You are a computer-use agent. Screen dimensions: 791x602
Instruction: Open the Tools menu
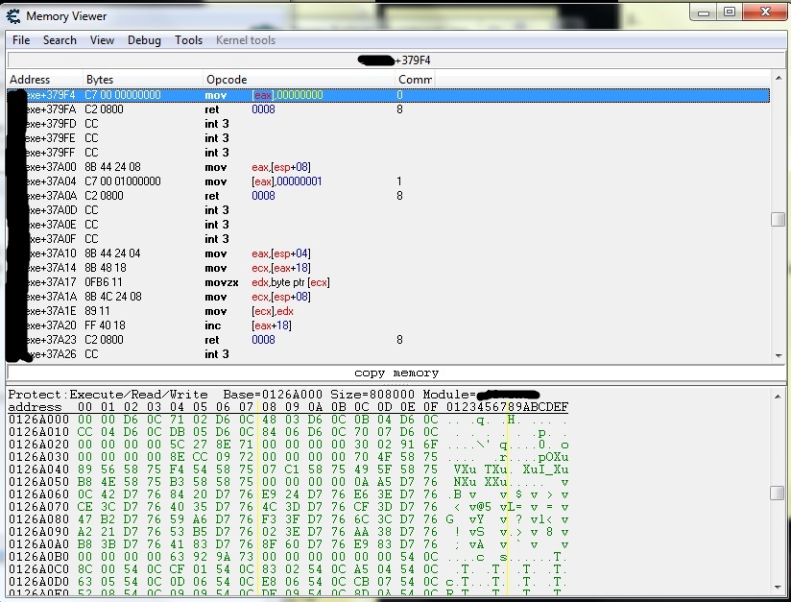coord(188,40)
